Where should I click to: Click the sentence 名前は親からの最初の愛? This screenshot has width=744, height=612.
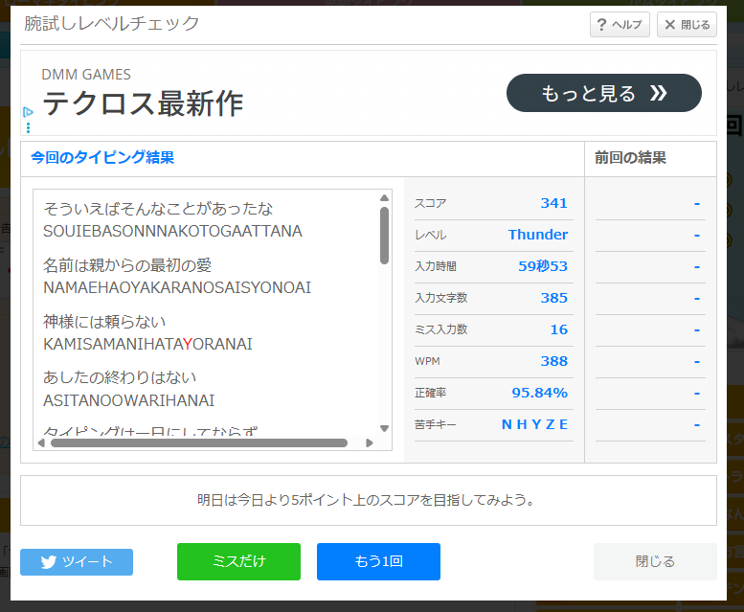(x=127, y=264)
